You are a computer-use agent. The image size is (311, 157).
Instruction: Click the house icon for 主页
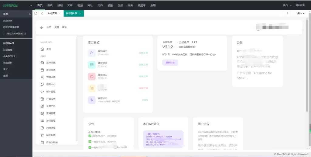tap(42, 49)
